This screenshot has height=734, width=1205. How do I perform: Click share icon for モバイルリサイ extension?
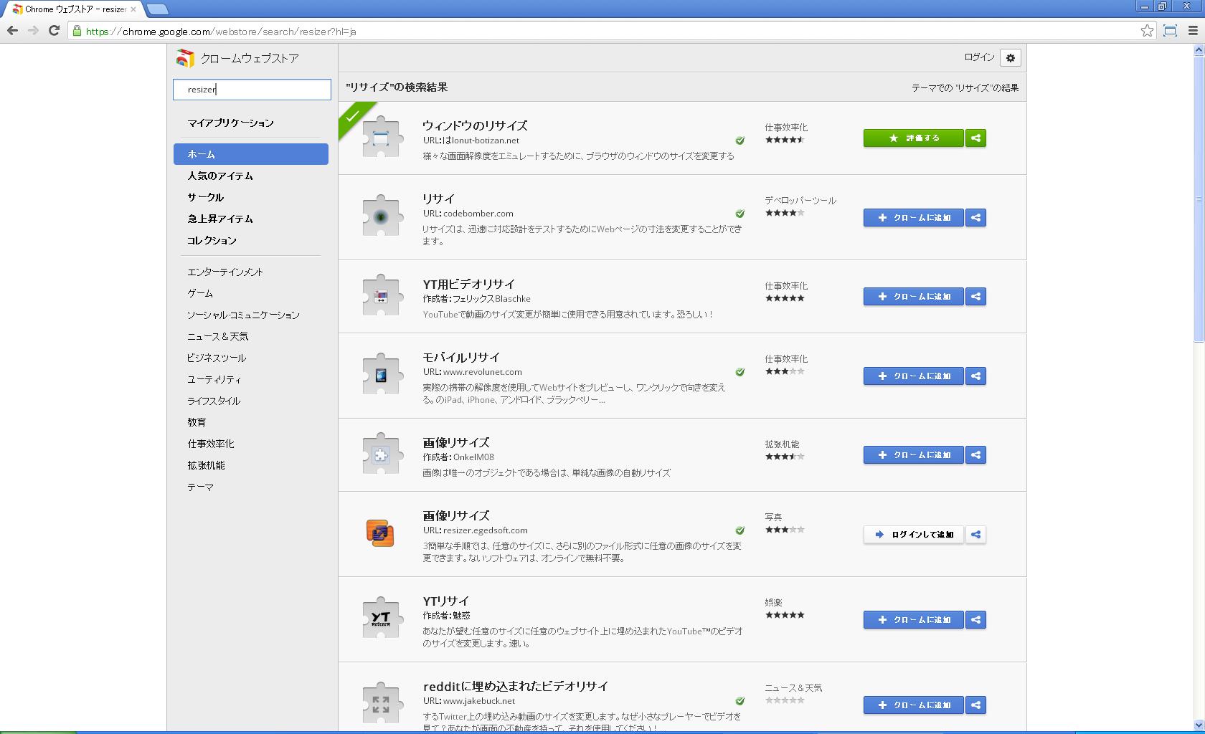975,376
